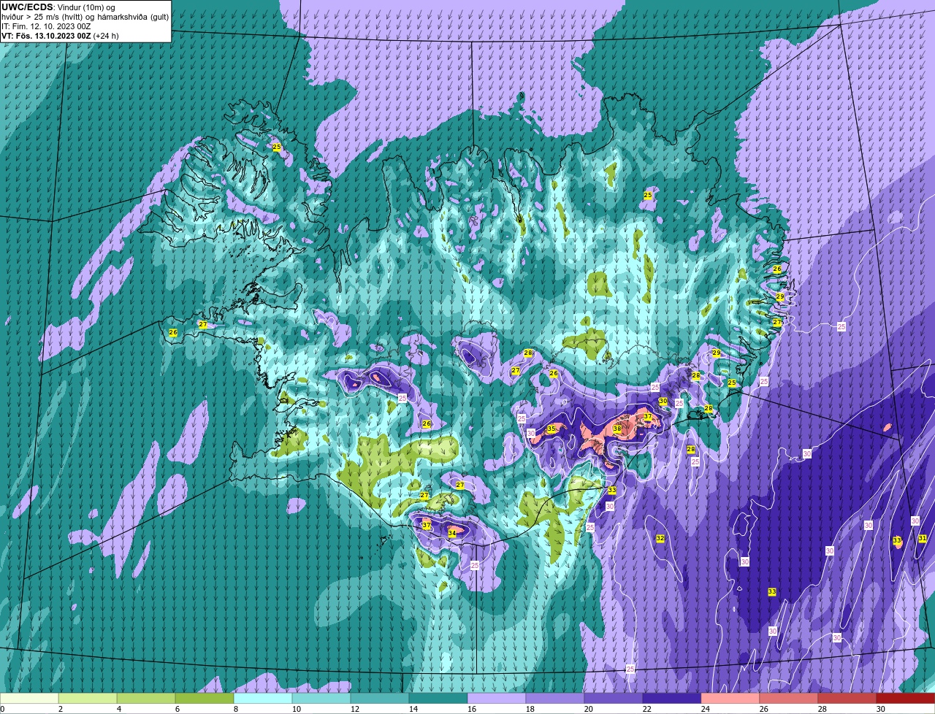Image resolution: width=935 pixels, height=714 pixels.
Task: Click the 14–16 m/s dark teal legend swatch
Action: coord(438,699)
